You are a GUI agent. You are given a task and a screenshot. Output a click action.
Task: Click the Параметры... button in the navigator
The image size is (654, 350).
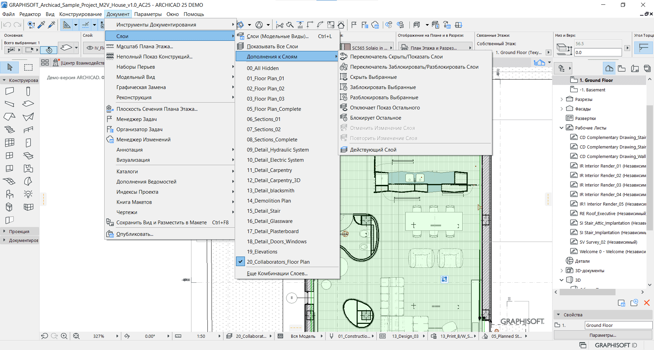point(603,335)
